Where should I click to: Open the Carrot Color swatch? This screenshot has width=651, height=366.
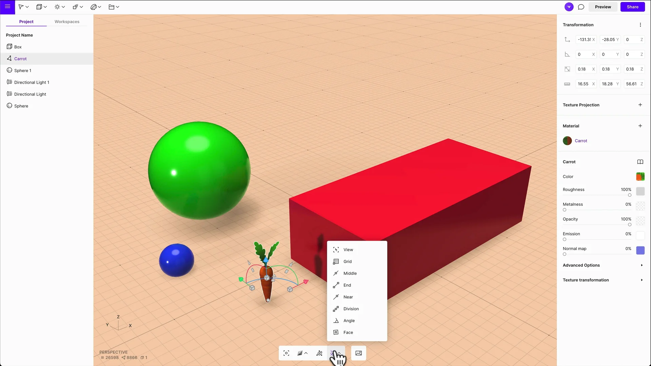pos(640,177)
